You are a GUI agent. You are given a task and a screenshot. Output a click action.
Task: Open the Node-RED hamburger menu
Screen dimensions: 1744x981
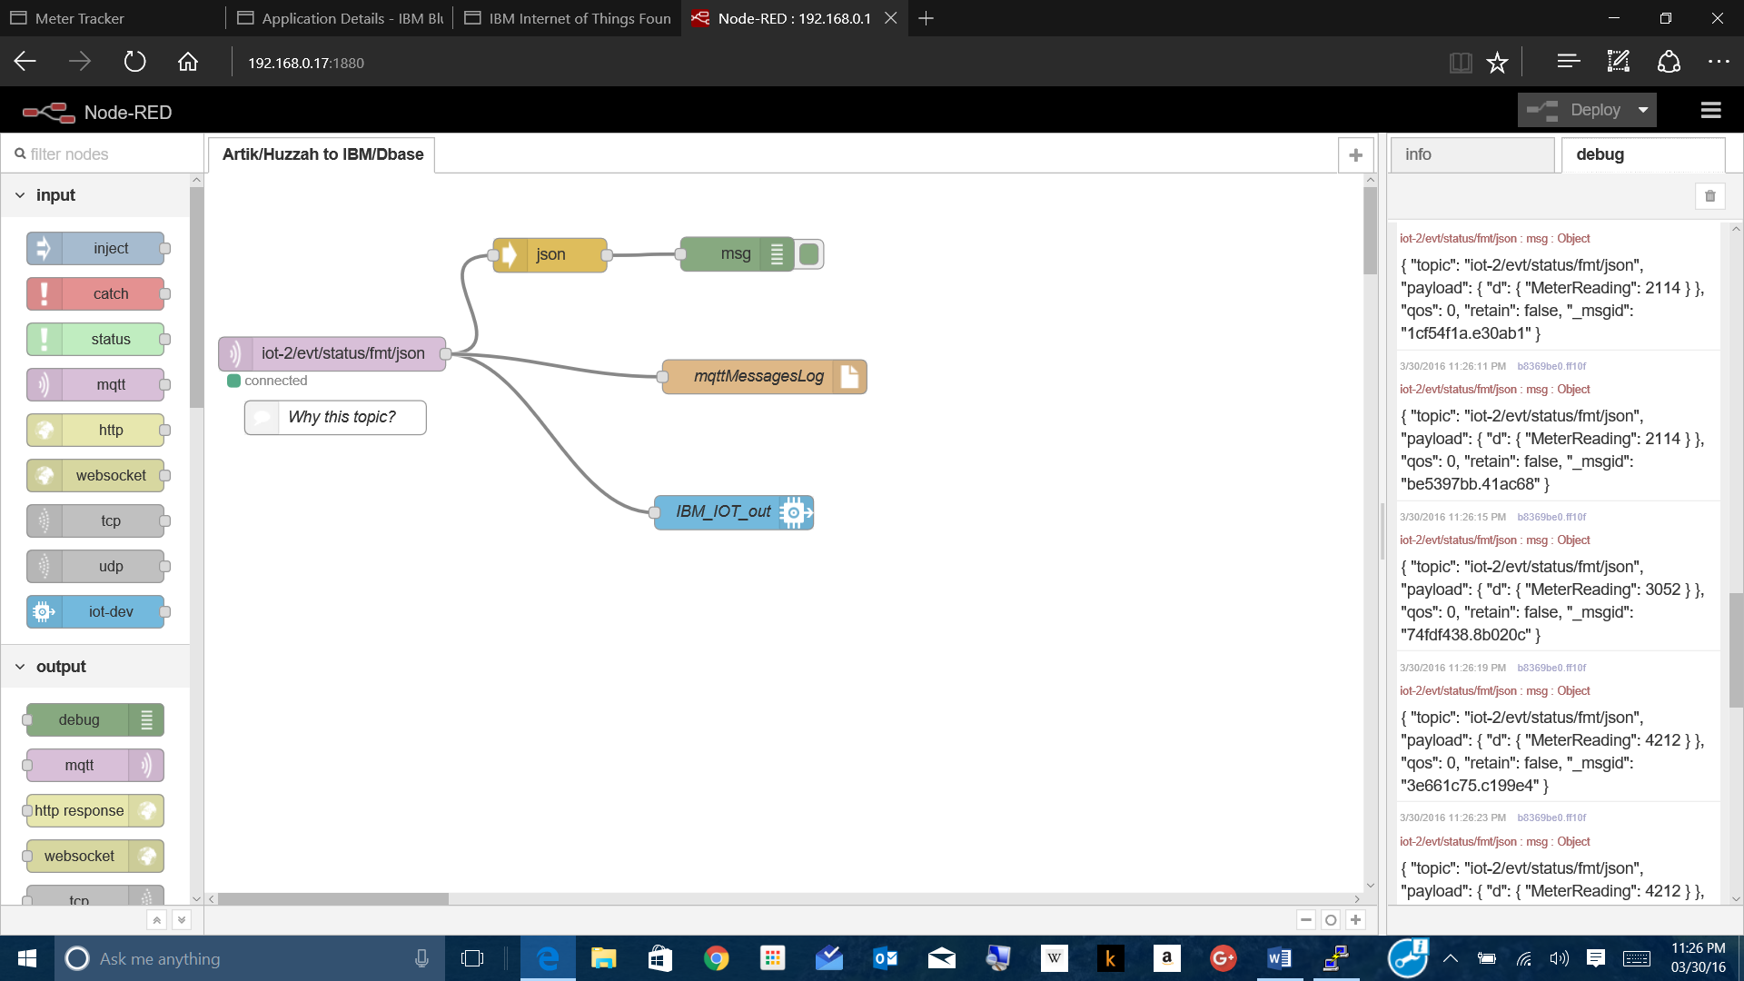click(x=1710, y=110)
